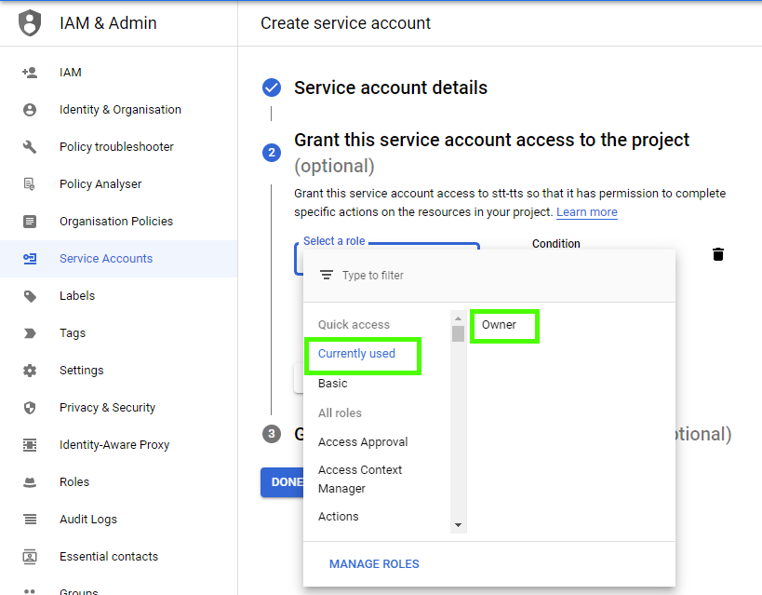Viewport: 762px width, 595px height.
Task: Click the MANAGE ROLES link
Action: pos(374,563)
